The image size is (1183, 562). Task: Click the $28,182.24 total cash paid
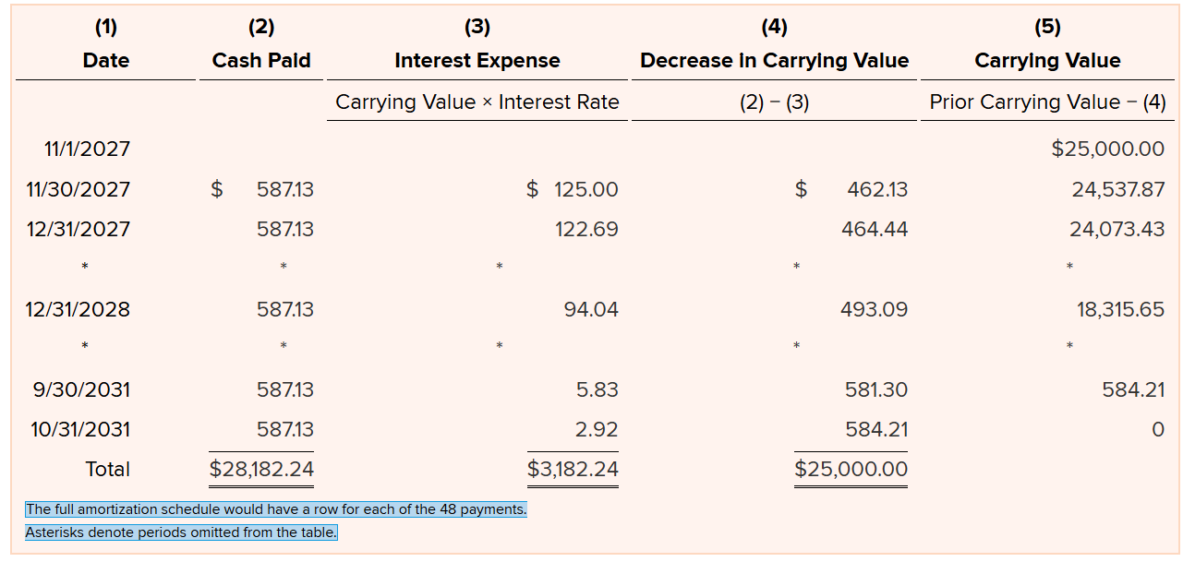(261, 469)
